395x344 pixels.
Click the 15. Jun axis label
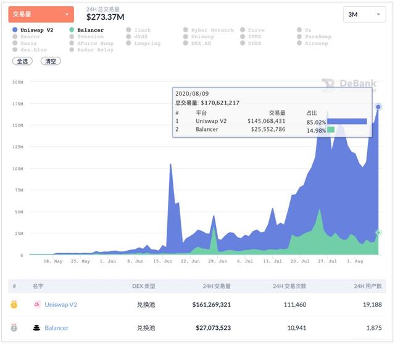pos(163,261)
